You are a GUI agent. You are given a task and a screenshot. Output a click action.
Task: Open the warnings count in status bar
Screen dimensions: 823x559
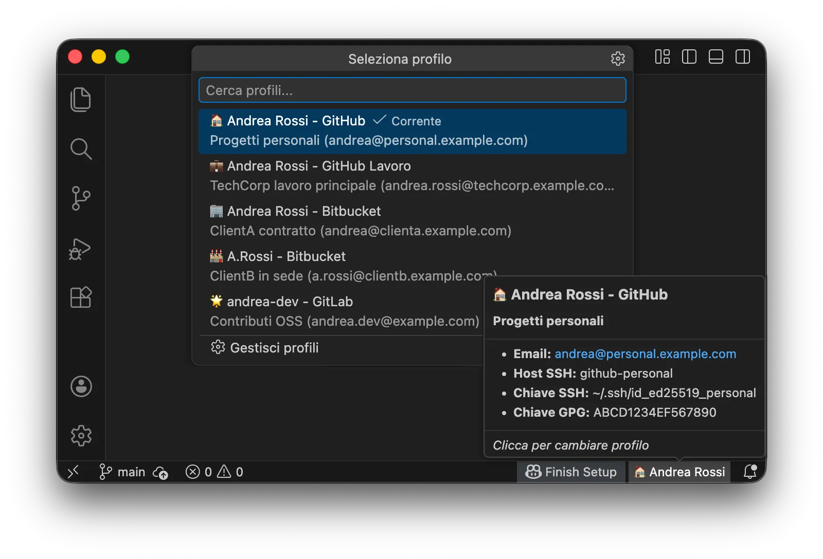pos(230,472)
